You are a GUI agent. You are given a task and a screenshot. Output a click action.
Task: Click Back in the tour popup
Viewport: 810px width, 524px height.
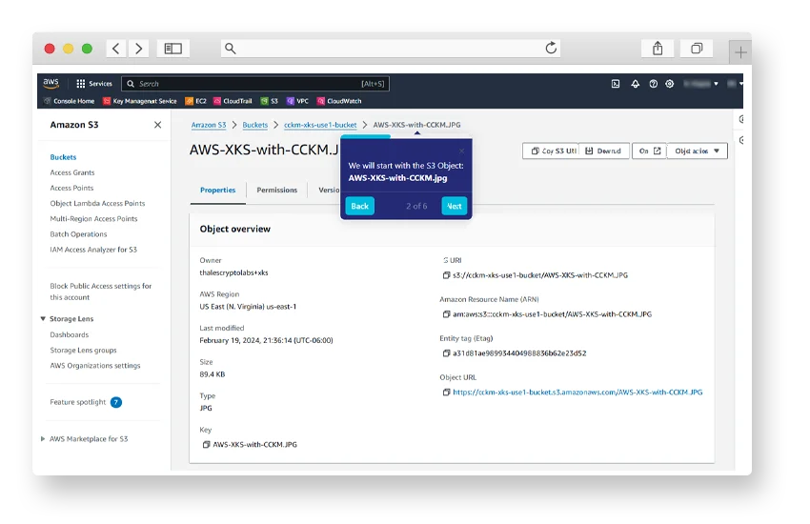click(x=359, y=206)
